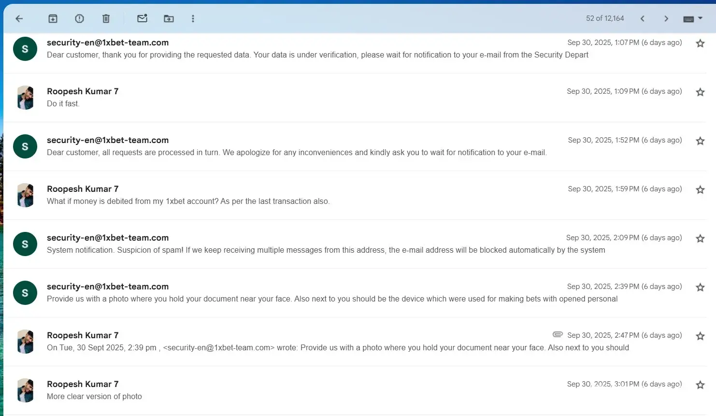Go to the newer conversation arrow

click(x=642, y=19)
